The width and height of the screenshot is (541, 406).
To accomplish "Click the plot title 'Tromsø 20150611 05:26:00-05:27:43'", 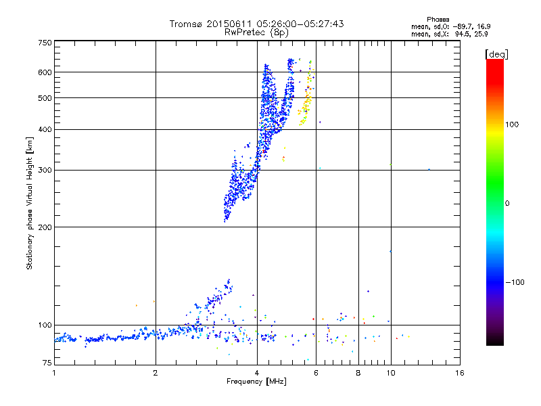I will (256, 24).
